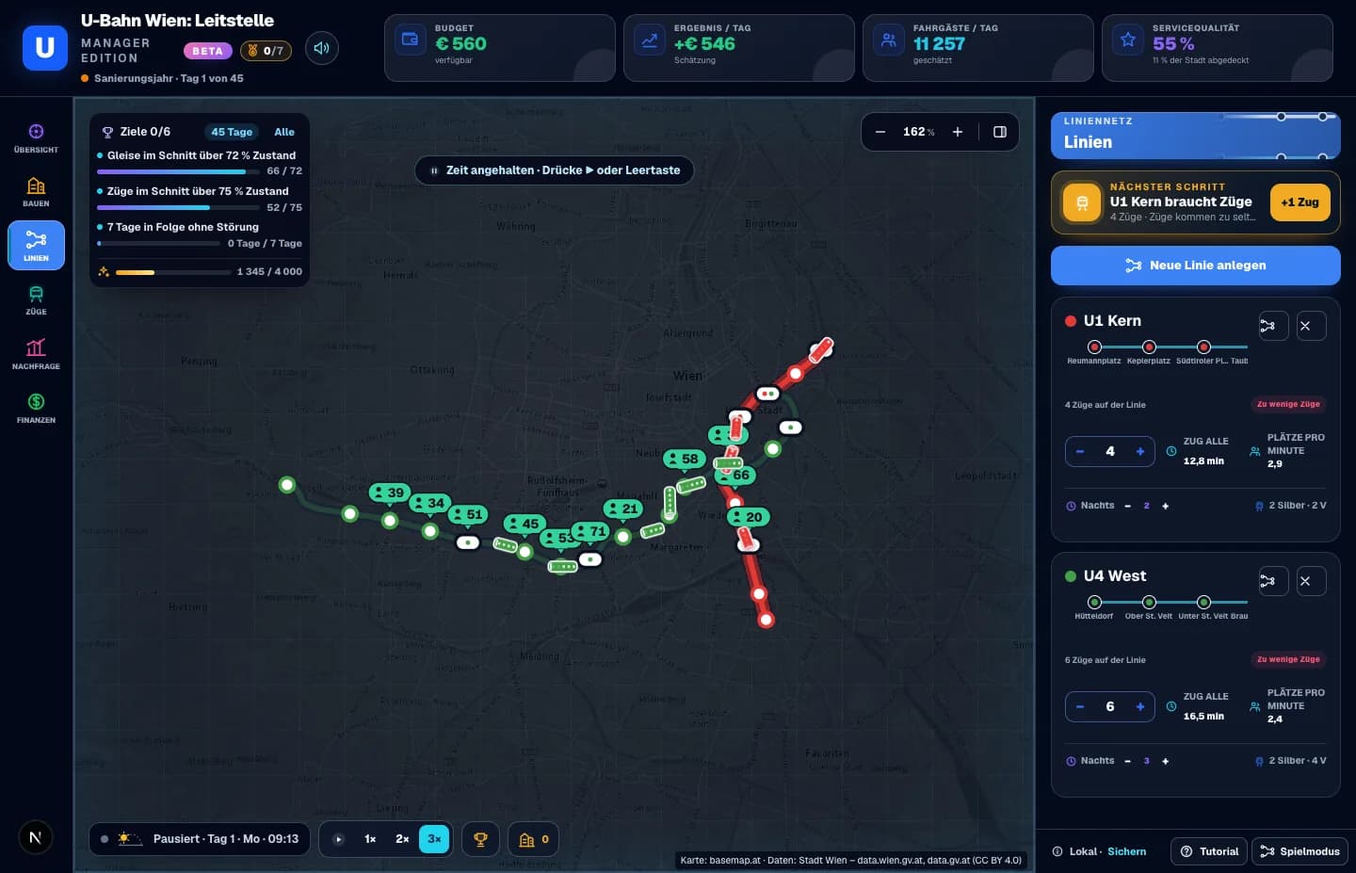Open the Züge sidebar section
Image resolution: width=1356 pixels, height=873 pixels.
(36, 299)
